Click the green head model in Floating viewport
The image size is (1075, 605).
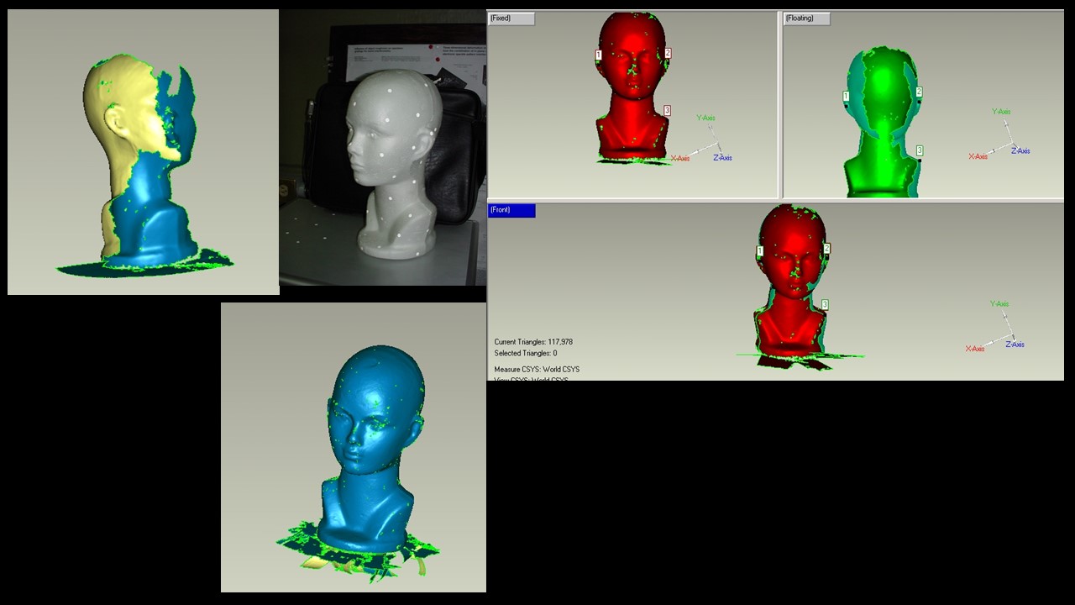tap(882, 122)
